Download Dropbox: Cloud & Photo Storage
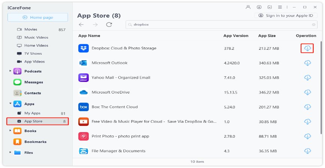This screenshot has height=168, width=325. tap(307, 48)
